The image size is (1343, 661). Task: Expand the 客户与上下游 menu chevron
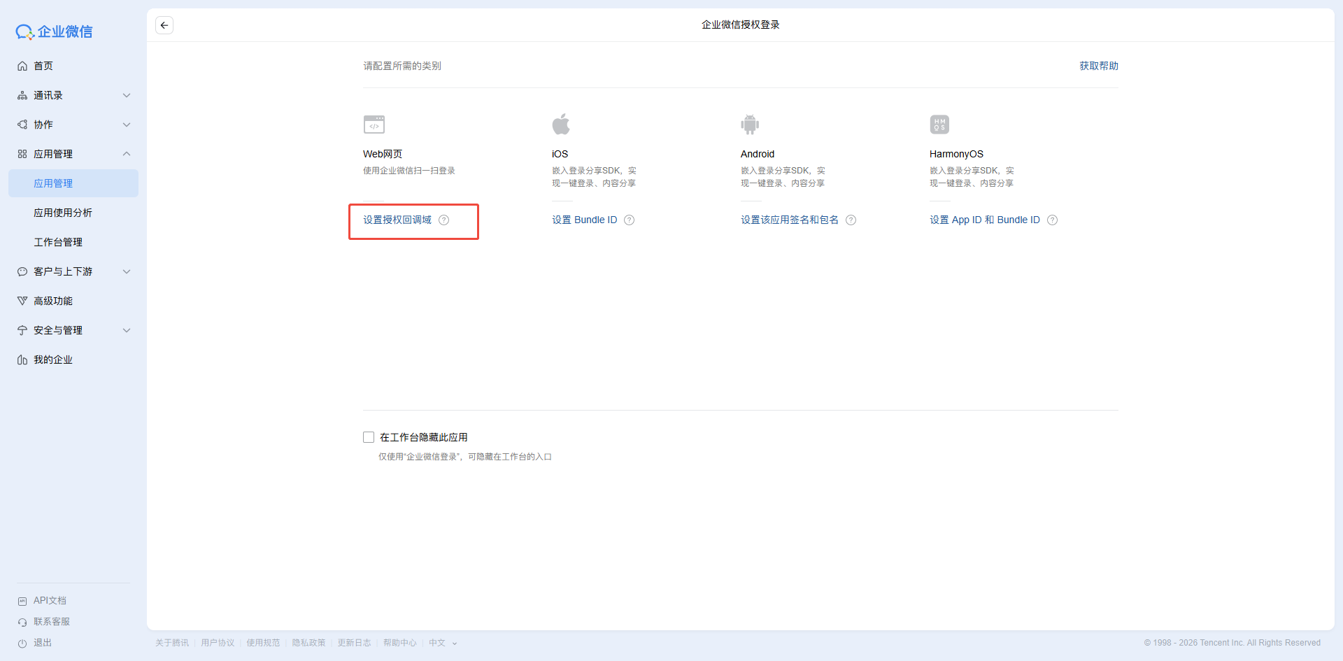pyautogui.click(x=127, y=271)
